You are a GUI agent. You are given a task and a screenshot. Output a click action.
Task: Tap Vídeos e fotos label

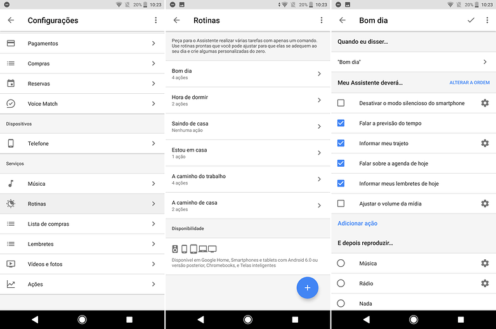coord(45,264)
